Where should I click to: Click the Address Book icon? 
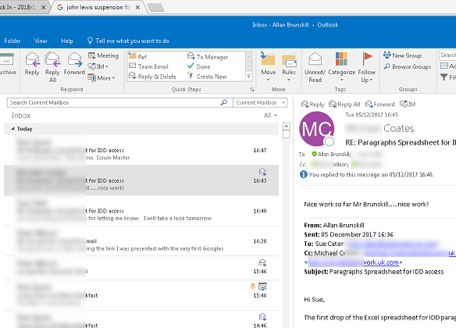coord(444,66)
